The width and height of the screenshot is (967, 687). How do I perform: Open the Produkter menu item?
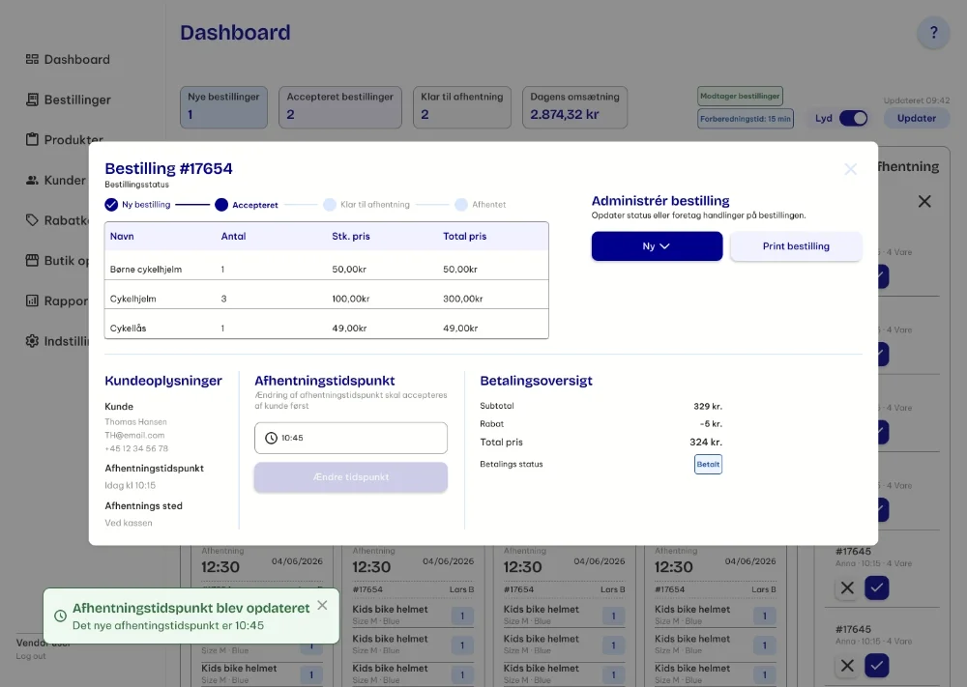coord(64,140)
